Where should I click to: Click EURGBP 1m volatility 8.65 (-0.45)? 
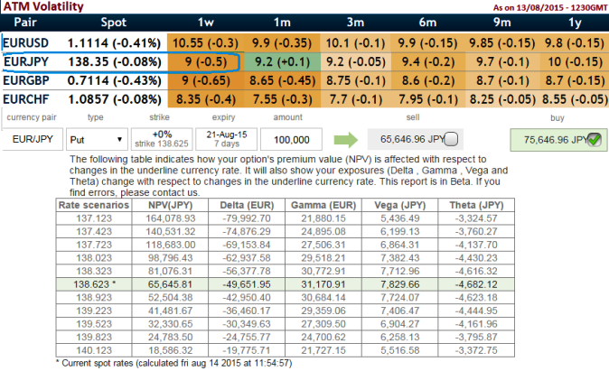(282, 80)
